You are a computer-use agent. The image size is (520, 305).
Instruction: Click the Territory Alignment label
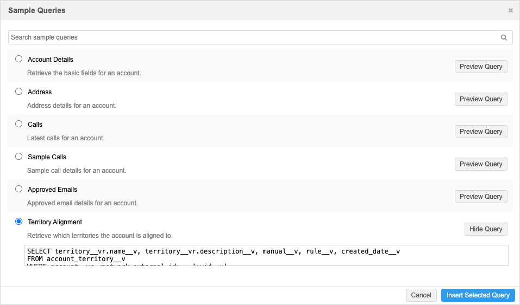(55, 222)
